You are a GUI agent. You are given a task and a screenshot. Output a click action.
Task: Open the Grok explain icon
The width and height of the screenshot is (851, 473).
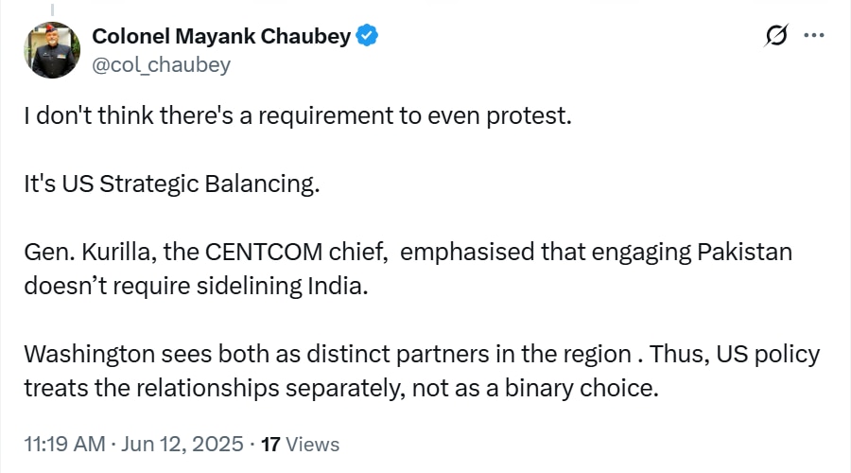[775, 37]
